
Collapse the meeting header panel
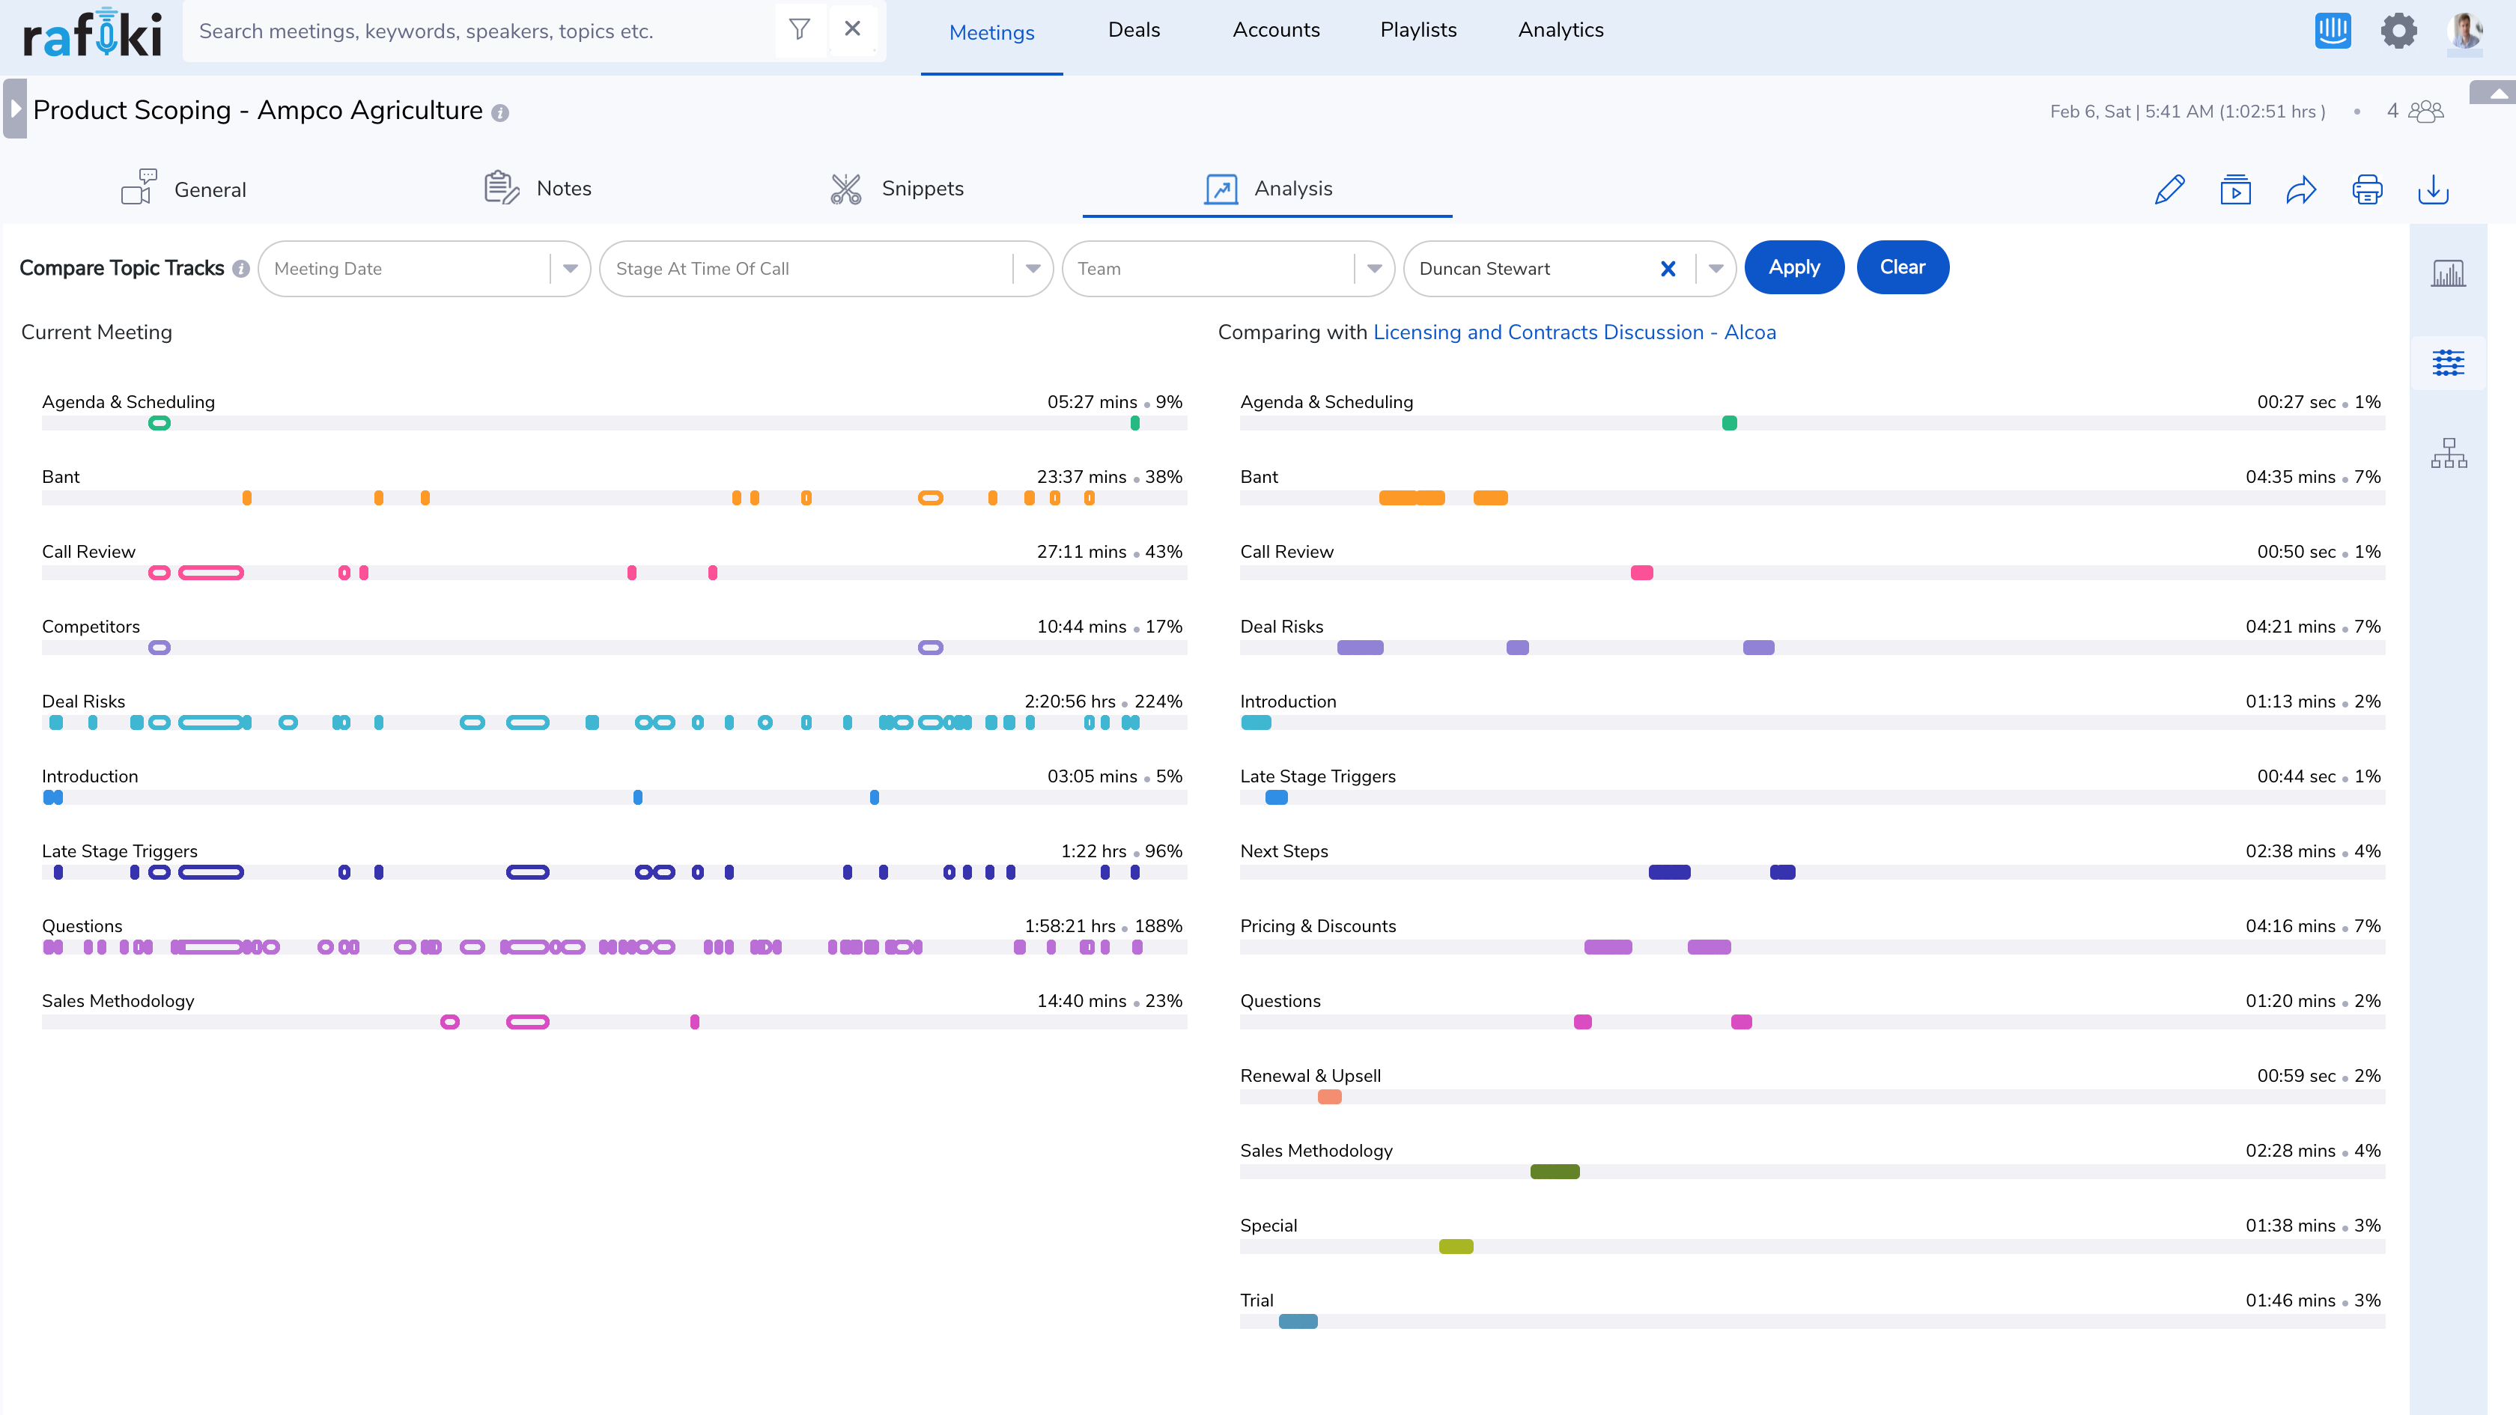(x=2497, y=94)
